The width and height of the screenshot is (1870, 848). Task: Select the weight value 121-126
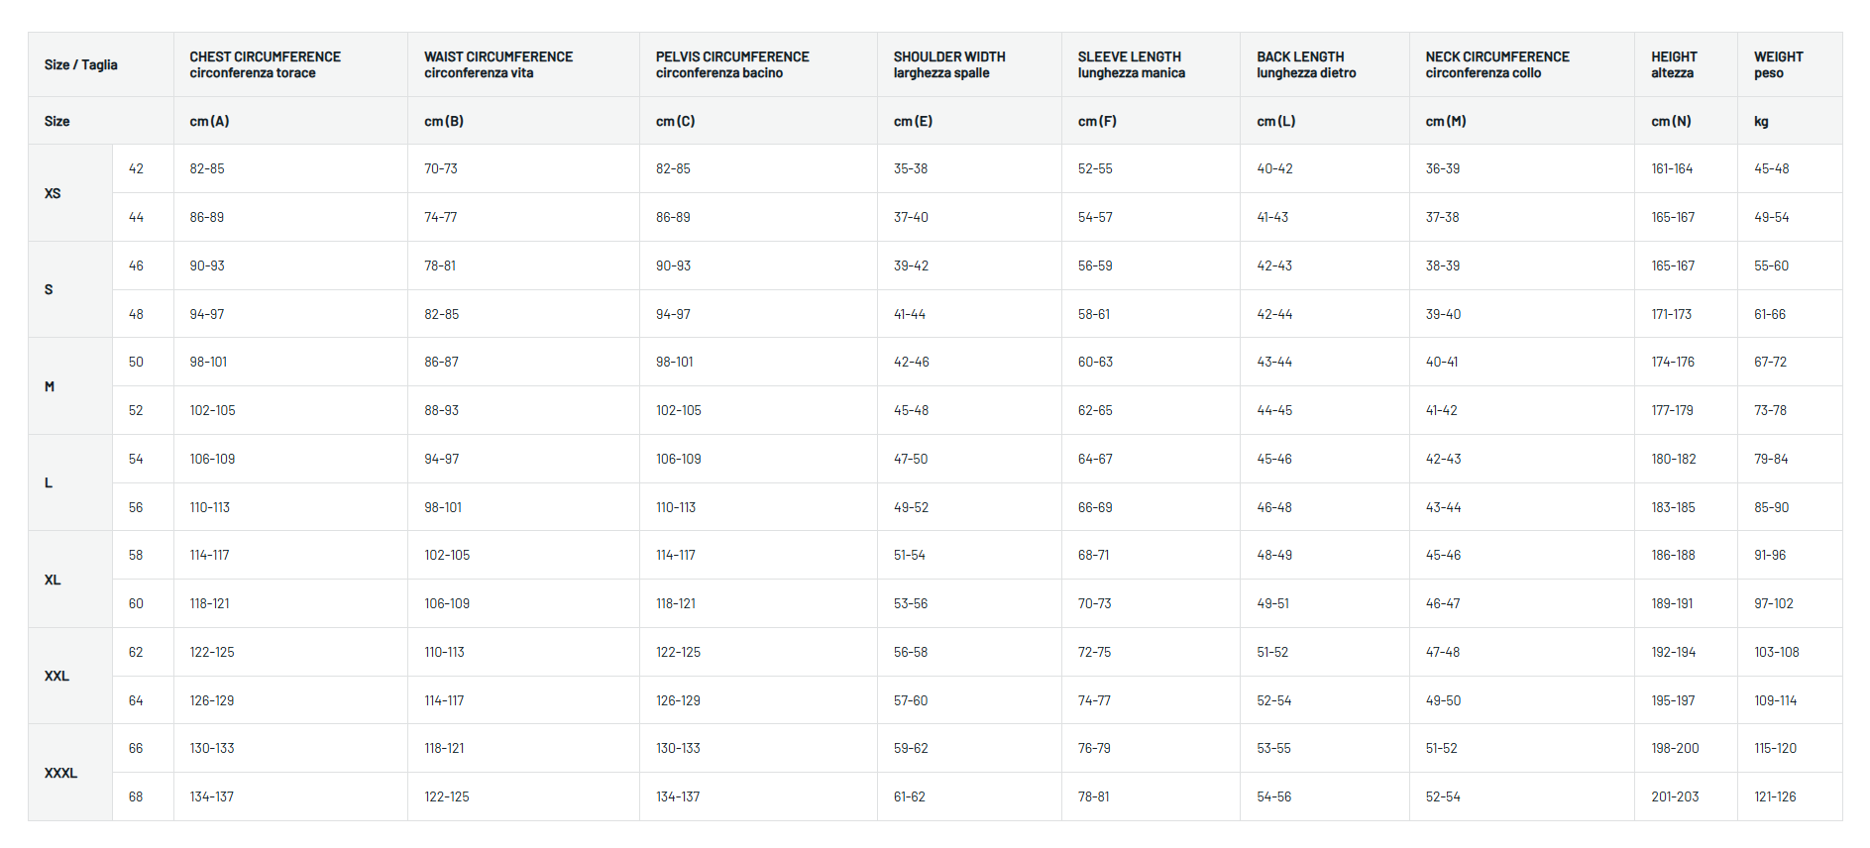[x=1775, y=796]
